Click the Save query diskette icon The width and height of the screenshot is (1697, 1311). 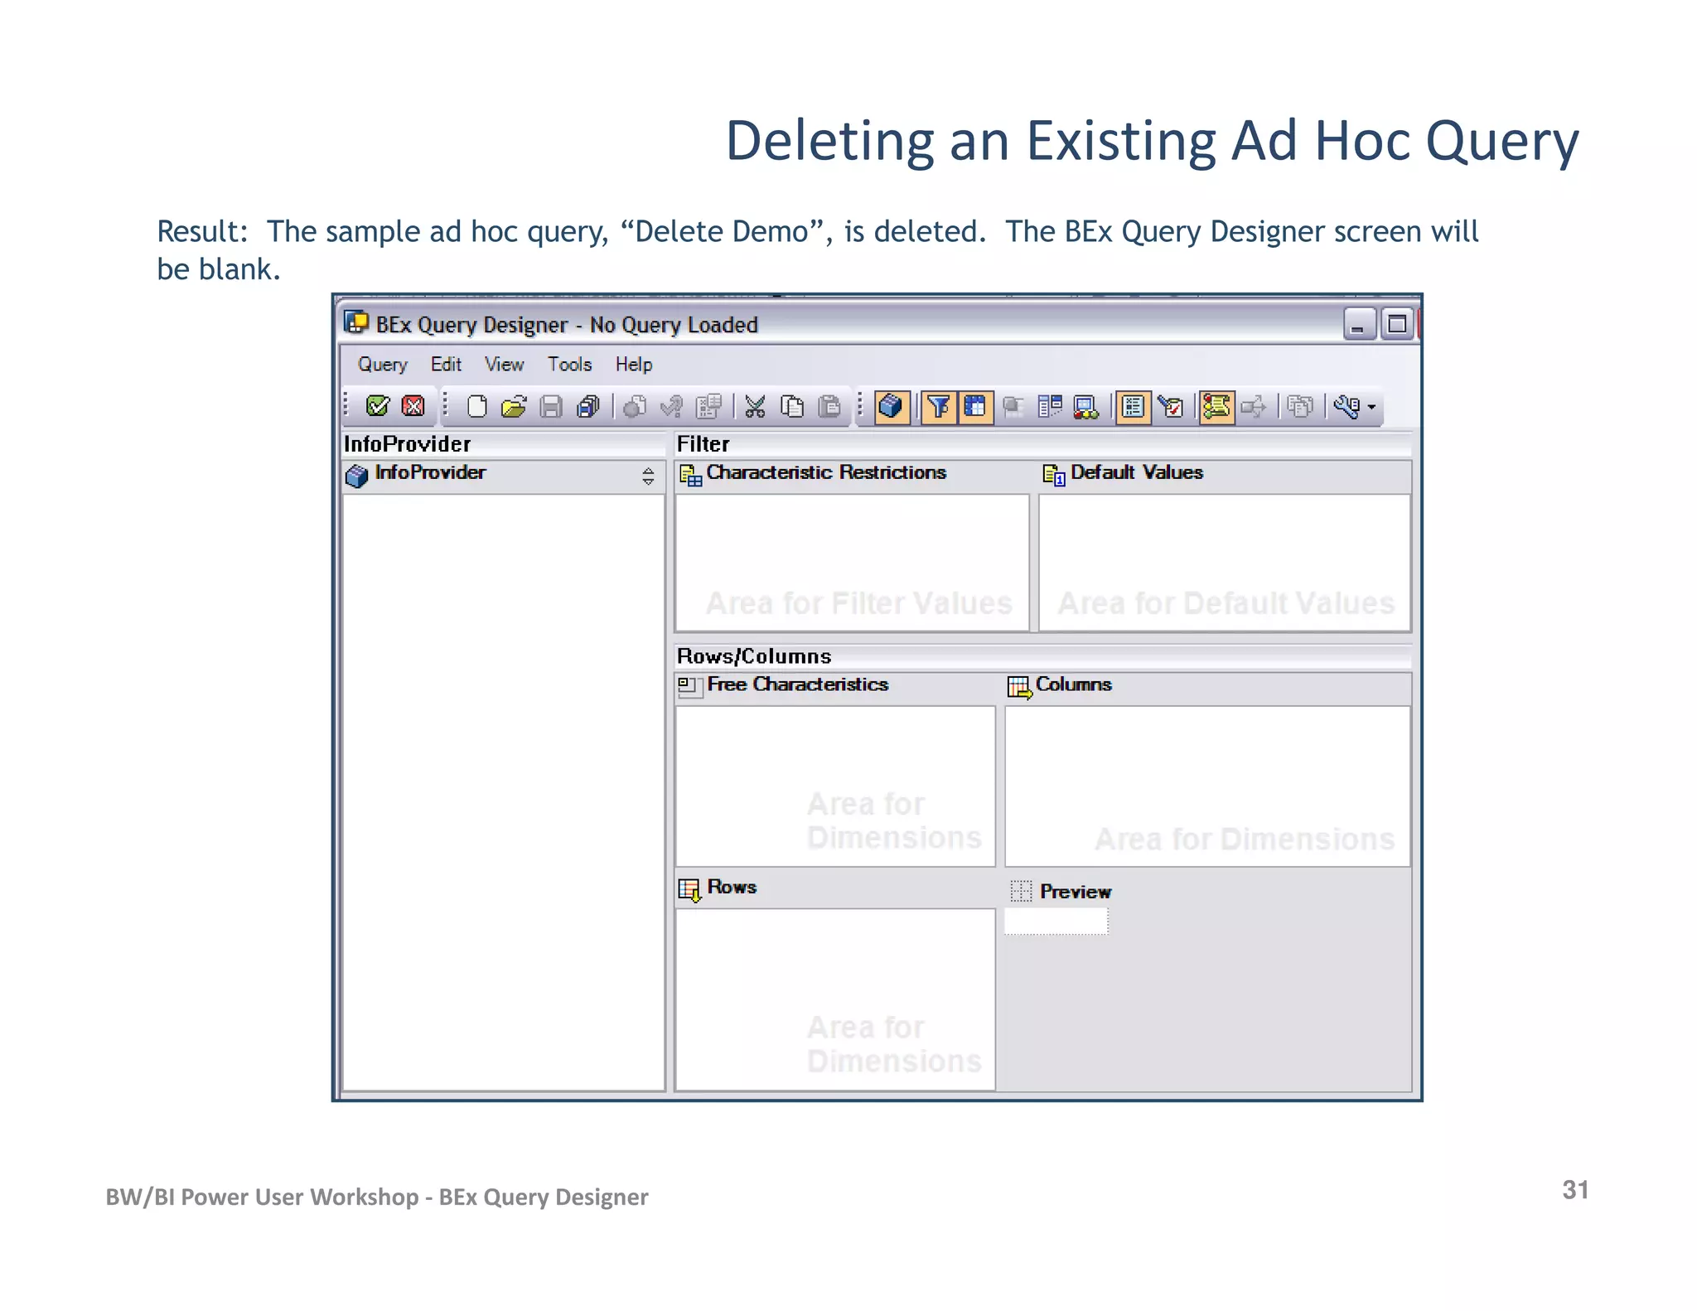(x=551, y=407)
